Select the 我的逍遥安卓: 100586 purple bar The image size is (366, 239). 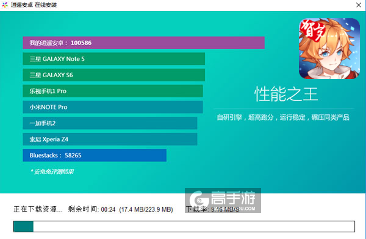pos(143,43)
